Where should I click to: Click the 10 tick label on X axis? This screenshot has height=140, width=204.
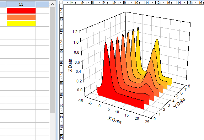(117, 112)
